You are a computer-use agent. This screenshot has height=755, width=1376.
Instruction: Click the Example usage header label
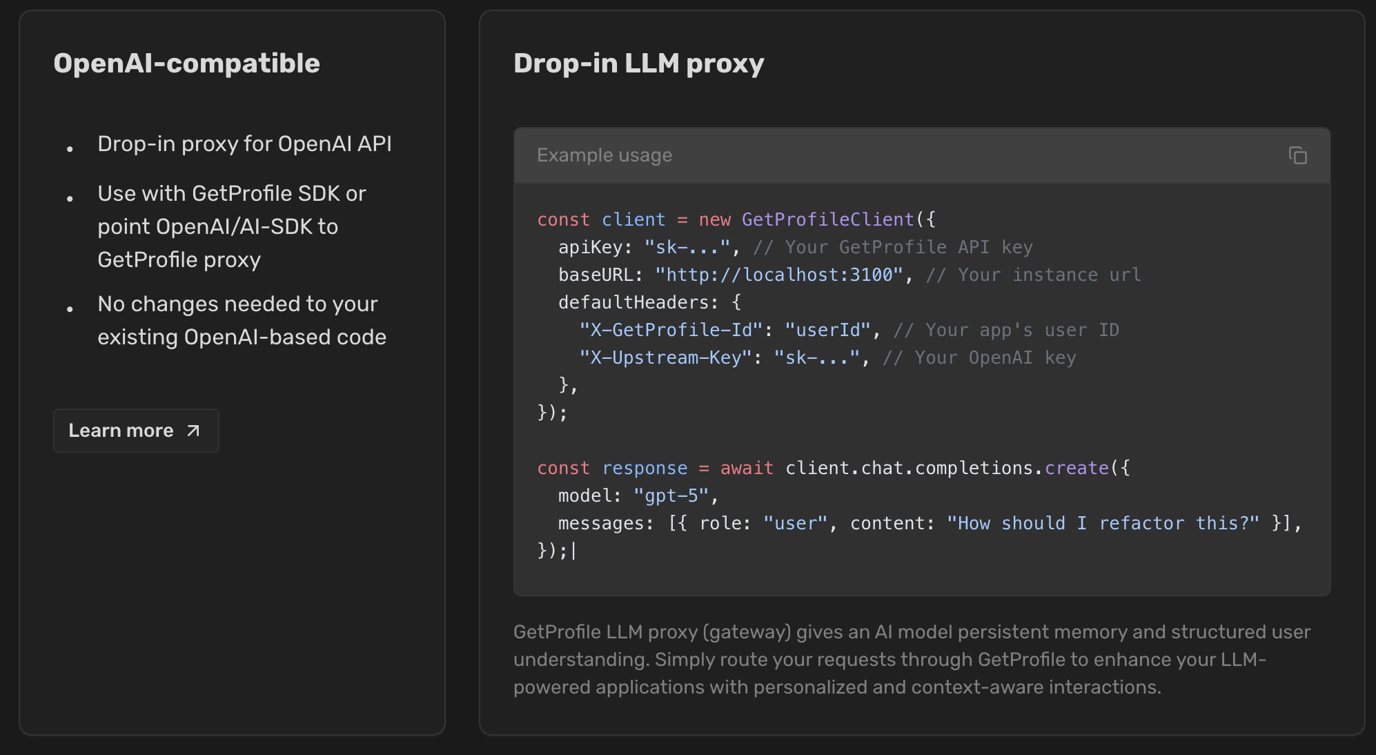[x=604, y=155]
